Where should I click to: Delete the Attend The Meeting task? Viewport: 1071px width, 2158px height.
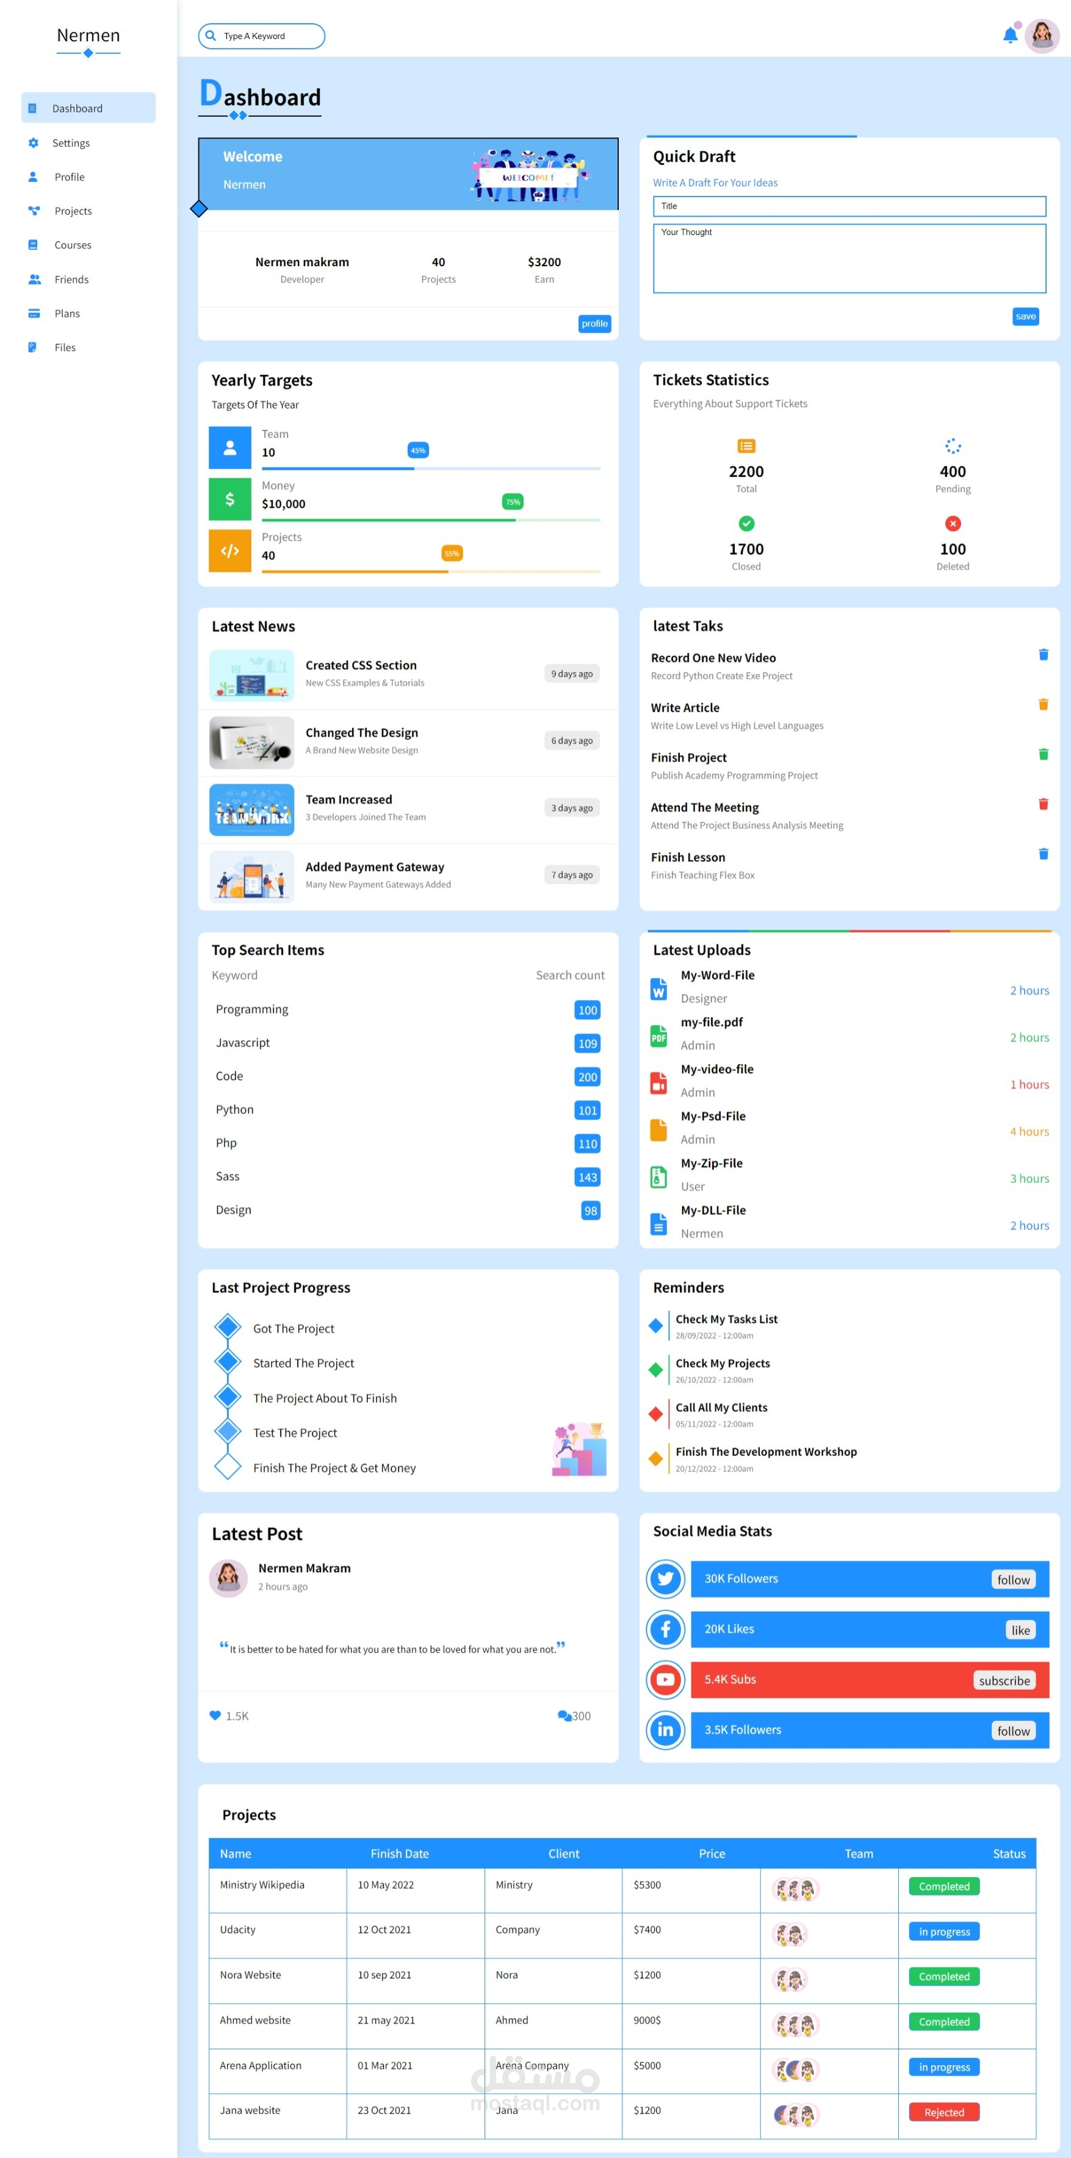point(1044,804)
